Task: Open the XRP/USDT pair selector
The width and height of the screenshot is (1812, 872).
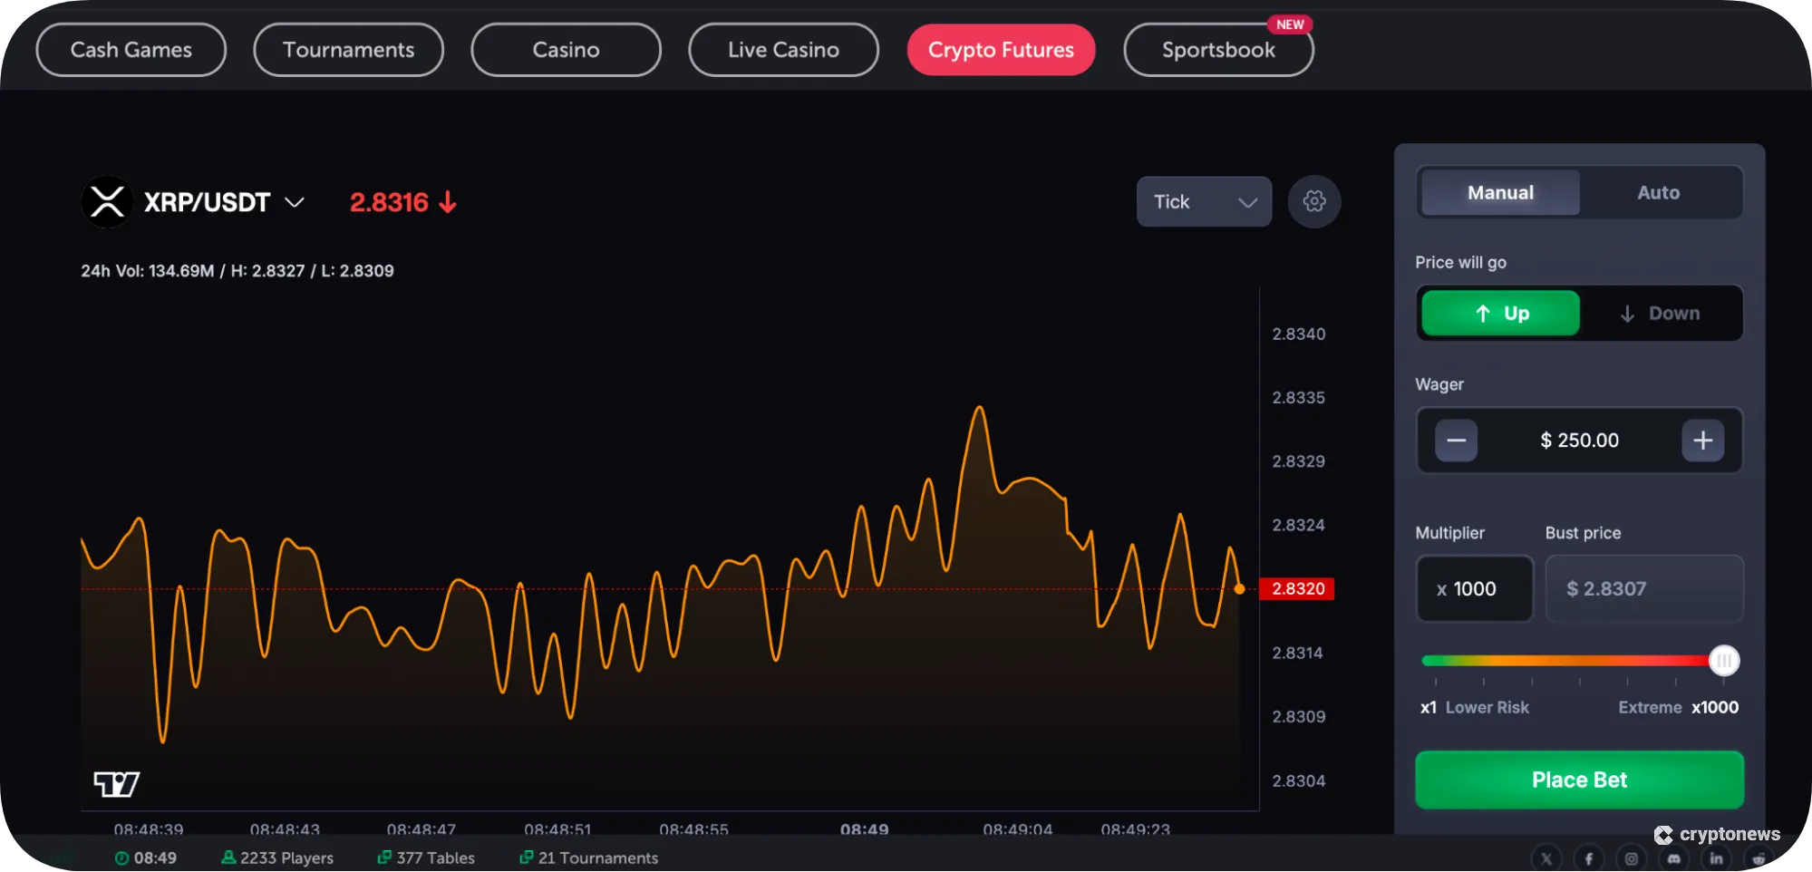Action: [x=294, y=201]
